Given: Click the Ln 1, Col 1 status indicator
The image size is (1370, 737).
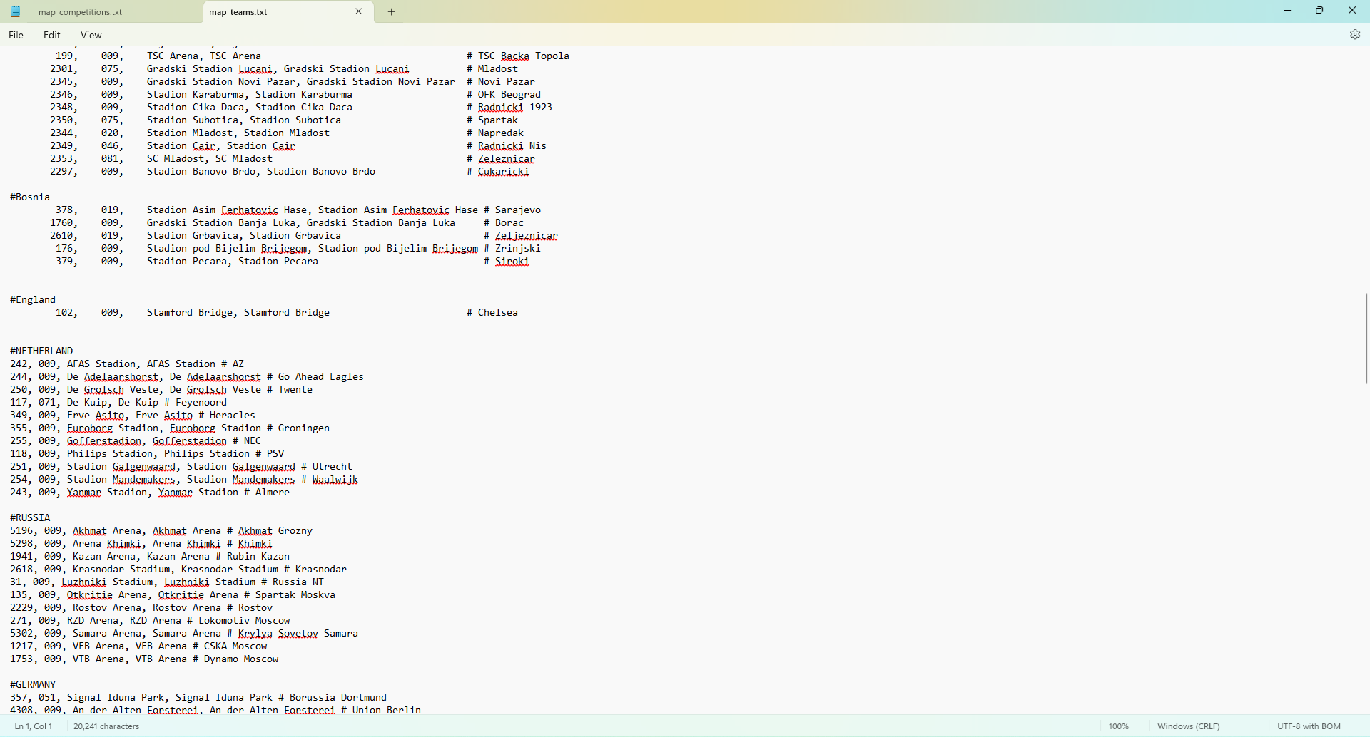Looking at the screenshot, I should [33, 726].
